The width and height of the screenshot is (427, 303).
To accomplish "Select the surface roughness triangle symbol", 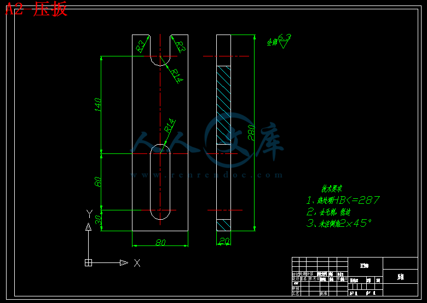I will click(x=284, y=44).
